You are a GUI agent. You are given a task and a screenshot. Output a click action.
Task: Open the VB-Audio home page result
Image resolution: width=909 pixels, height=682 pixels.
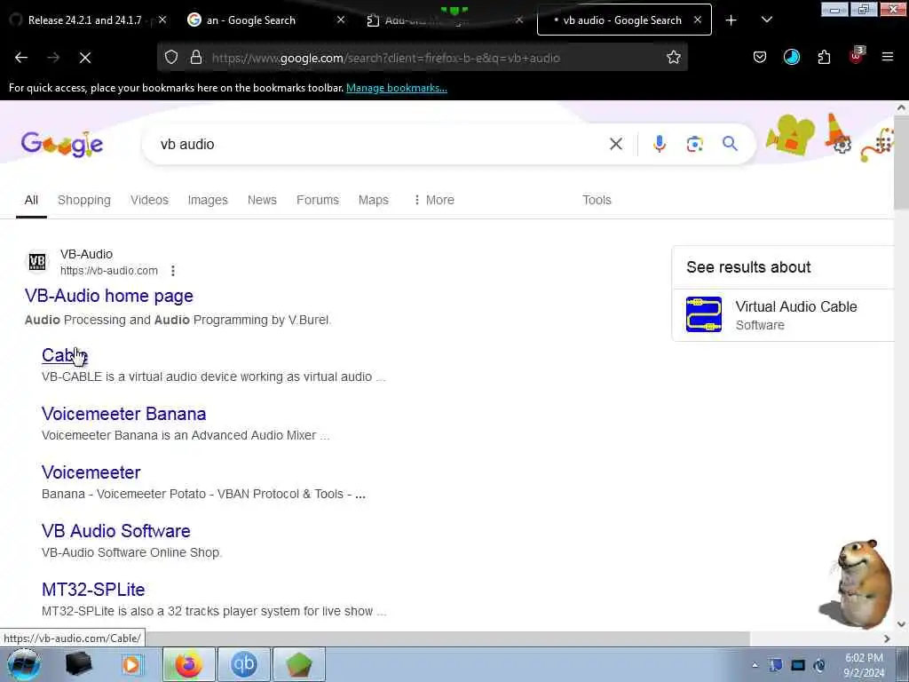point(109,296)
